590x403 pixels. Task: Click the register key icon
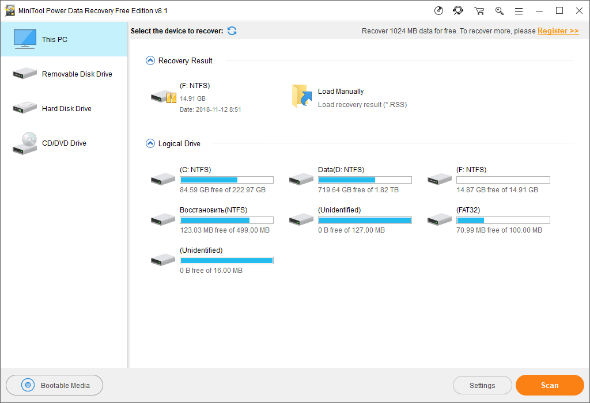[x=500, y=11]
